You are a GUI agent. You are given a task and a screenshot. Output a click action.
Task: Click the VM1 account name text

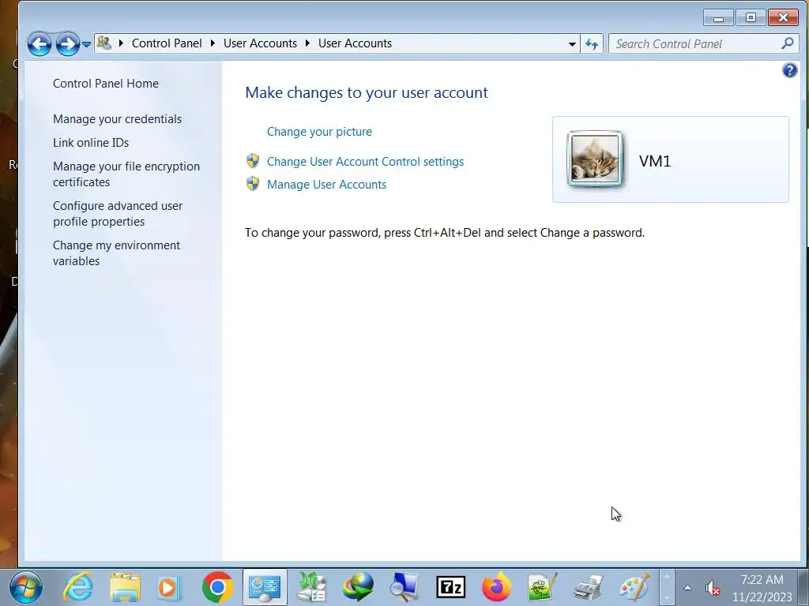(655, 161)
